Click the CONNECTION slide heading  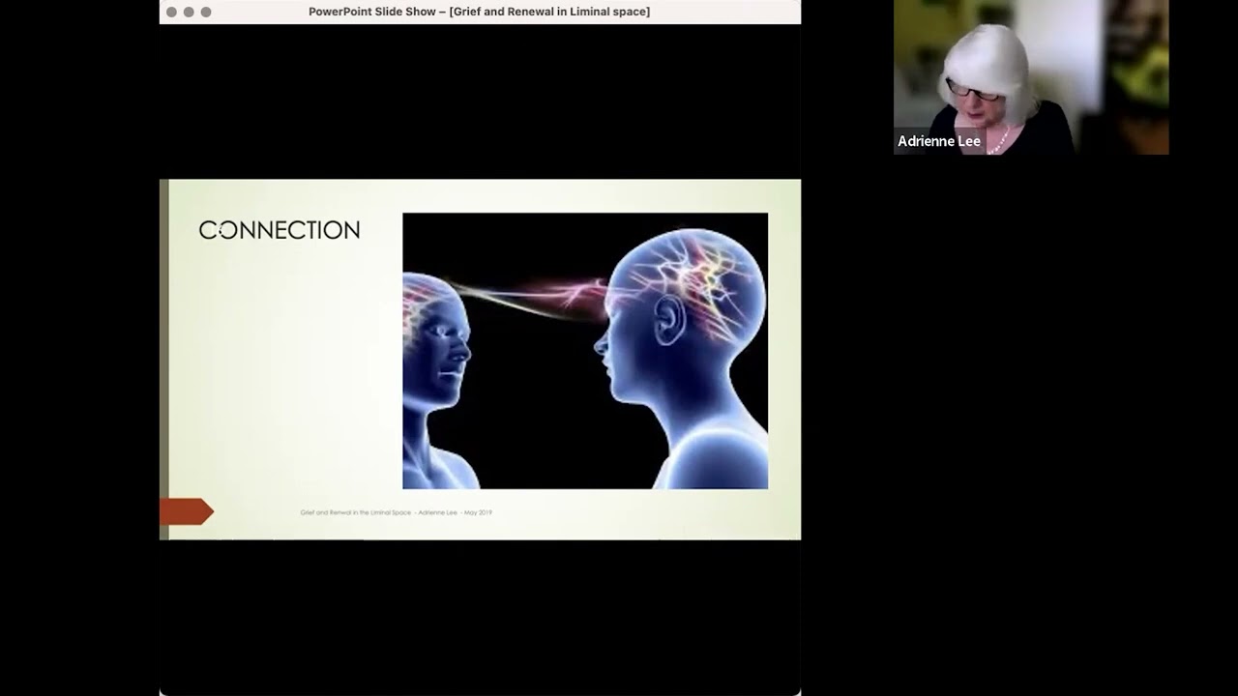280,230
